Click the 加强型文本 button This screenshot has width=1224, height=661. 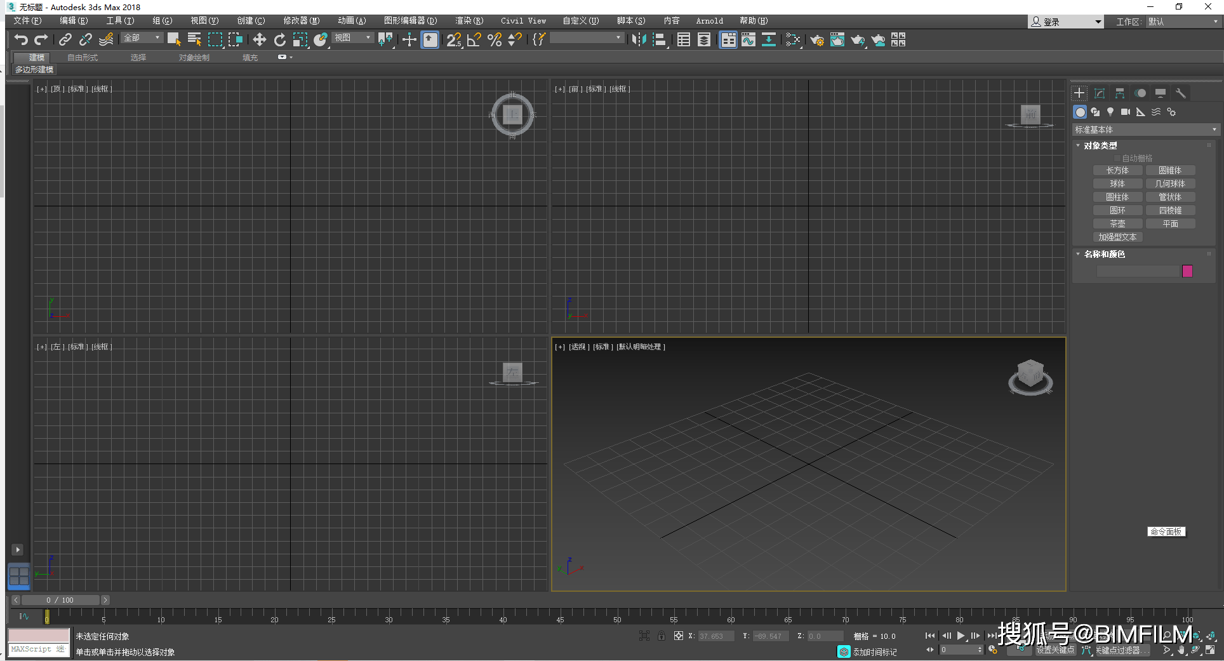[1117, 237]
